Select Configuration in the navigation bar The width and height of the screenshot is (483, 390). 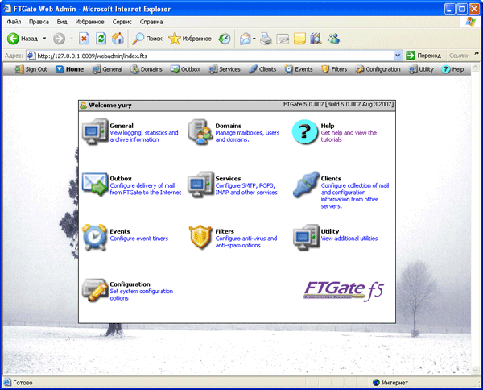(x=378, y=69)
